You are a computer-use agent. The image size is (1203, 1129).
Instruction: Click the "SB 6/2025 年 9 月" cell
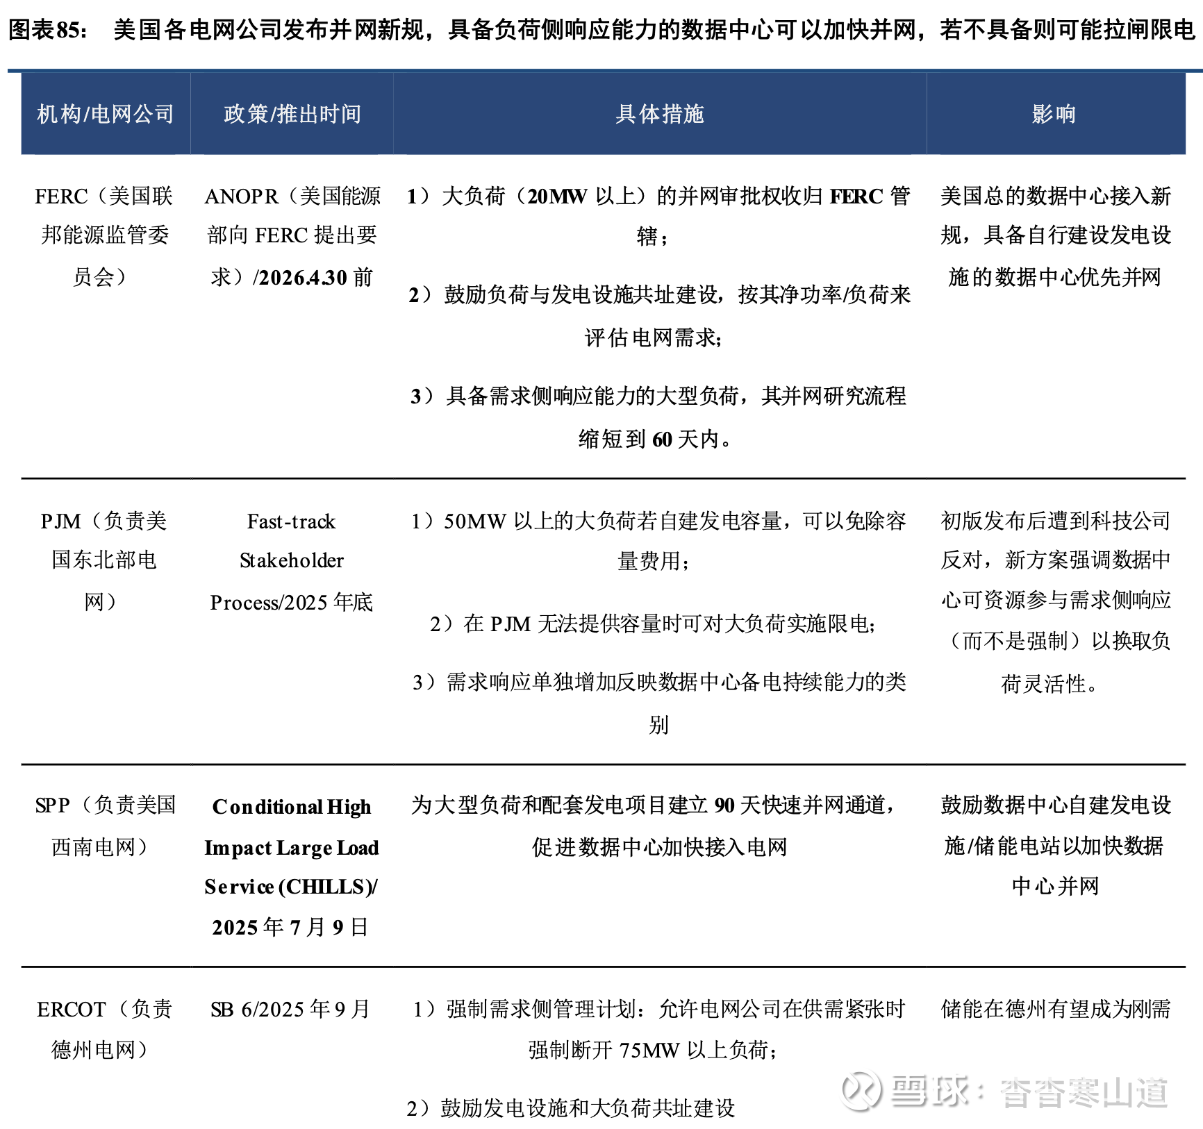pyautogui.click(x=290, y=1009)
